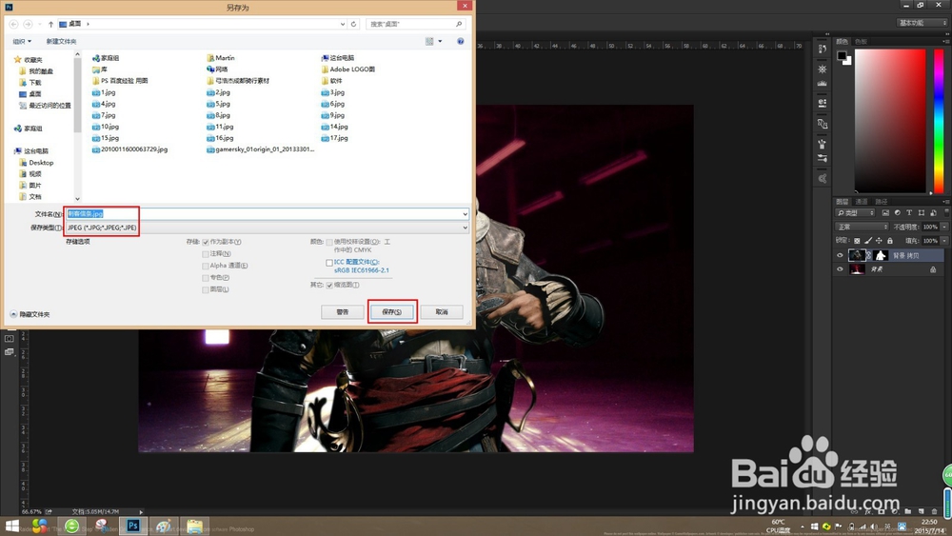This screenshot has height=536, width=952.
Task: Open the History panel icon in collapsed dock
Action: pyautogui.click(x=823, y=50)
